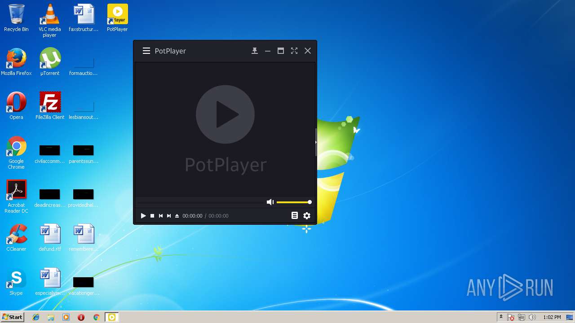This screenshot has height=323, width=575.
Task: Select the µTorrent desktop shortcut
Action: 50,62
